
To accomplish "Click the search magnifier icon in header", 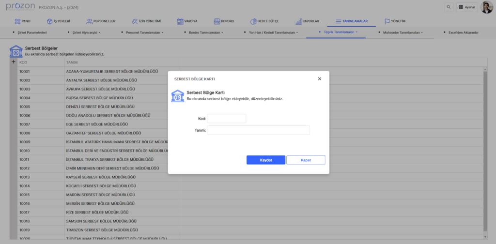I will [x=449, y=7].
